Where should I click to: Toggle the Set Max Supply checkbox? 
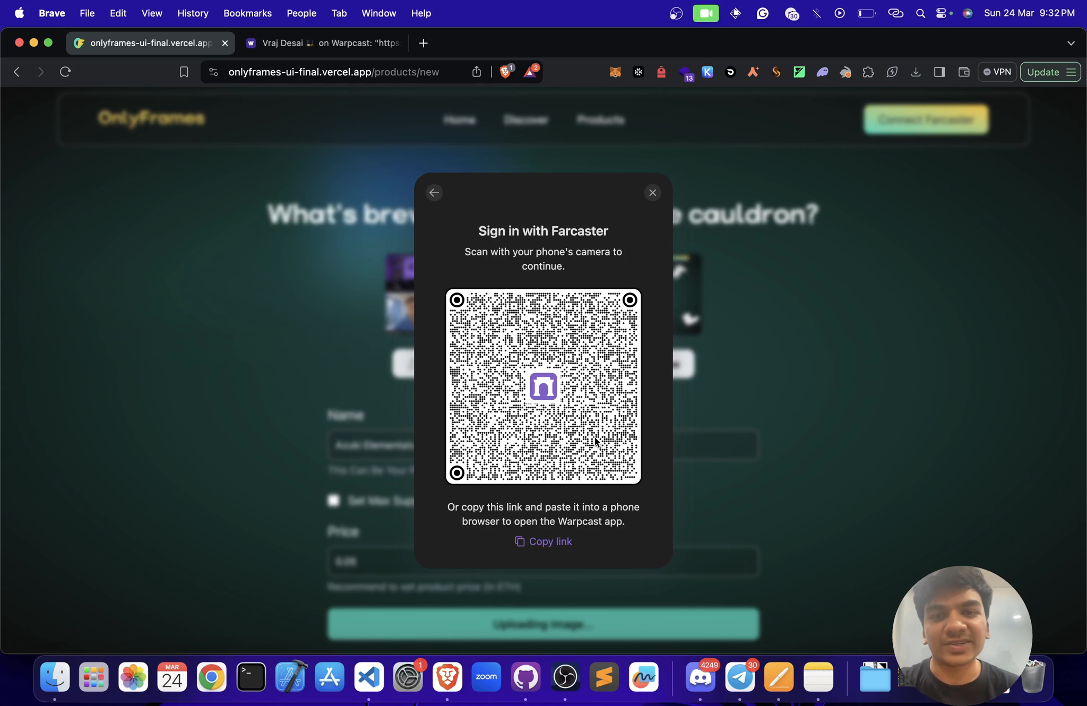(x=333, y=501)
